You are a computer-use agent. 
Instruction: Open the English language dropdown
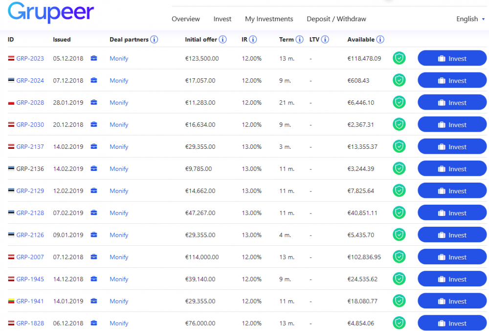(x=470, y=19)
